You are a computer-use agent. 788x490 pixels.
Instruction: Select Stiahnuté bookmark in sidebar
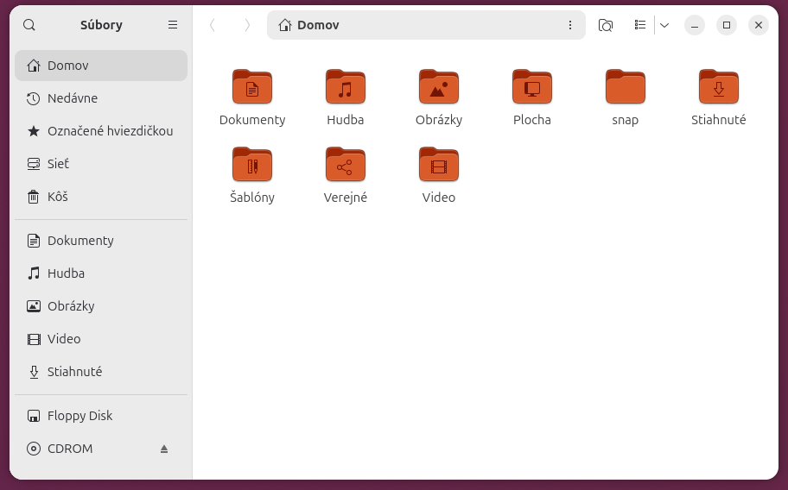click(x=101, y=372)
